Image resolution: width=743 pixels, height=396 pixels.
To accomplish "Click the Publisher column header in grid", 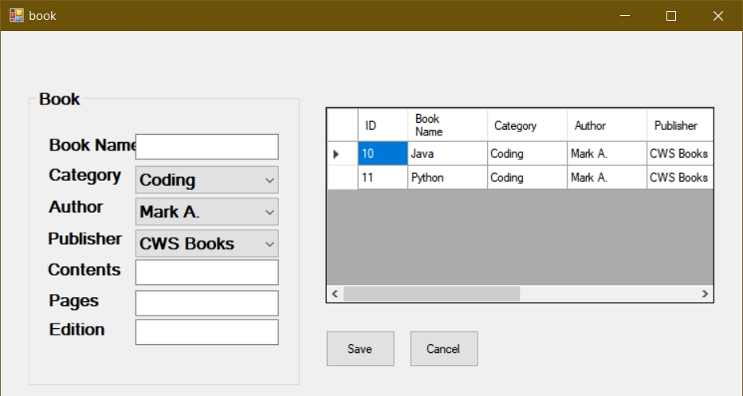I will [679, 125].
